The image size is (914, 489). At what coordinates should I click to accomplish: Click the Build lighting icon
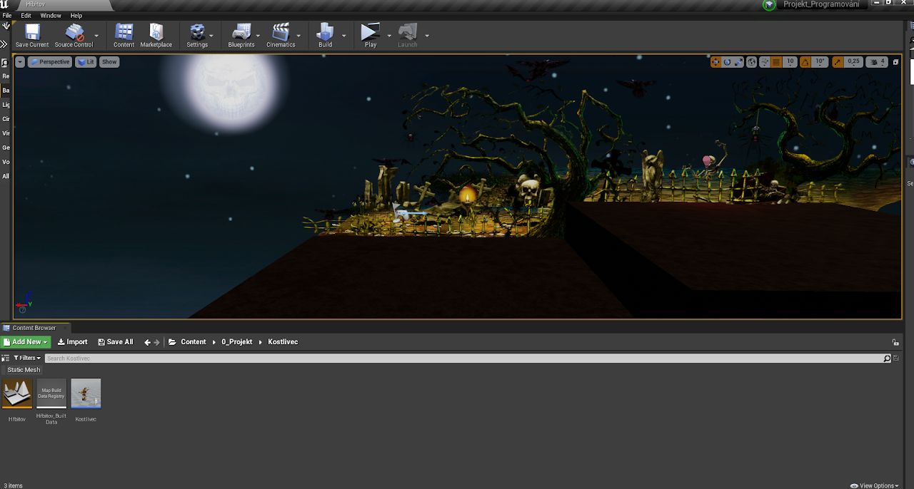tap(325, 34)
